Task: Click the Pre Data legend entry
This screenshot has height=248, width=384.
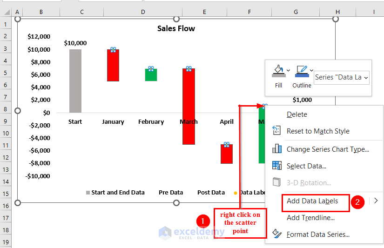Action: [x=171, y=193]
